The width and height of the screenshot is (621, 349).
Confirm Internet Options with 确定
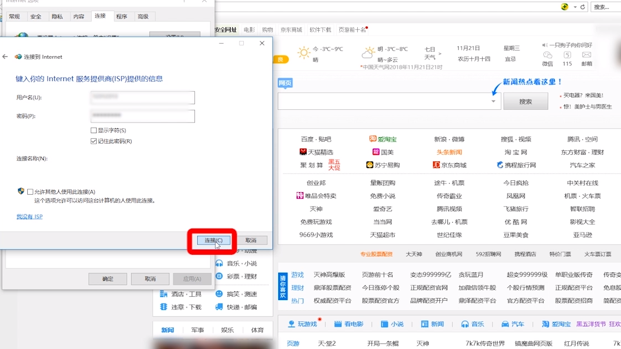click(x=108, y=279)
